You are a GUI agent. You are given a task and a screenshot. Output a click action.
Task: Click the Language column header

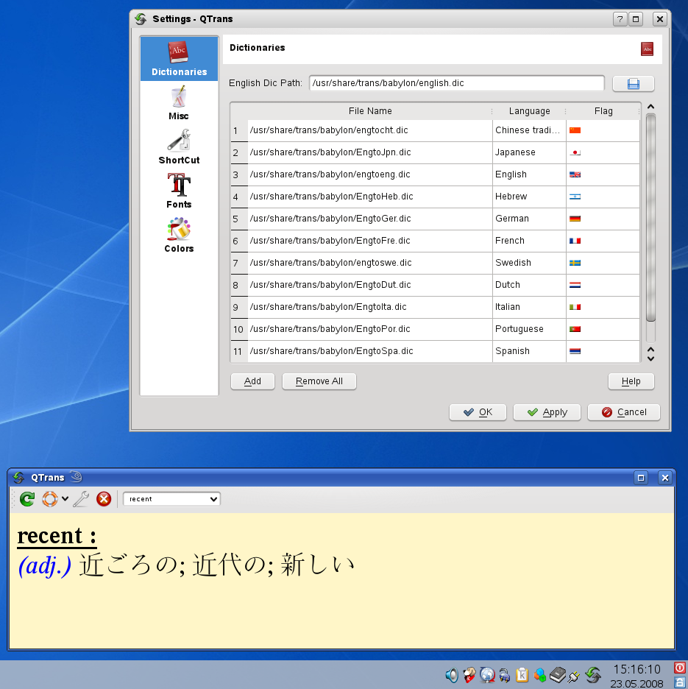coord(529,111)
